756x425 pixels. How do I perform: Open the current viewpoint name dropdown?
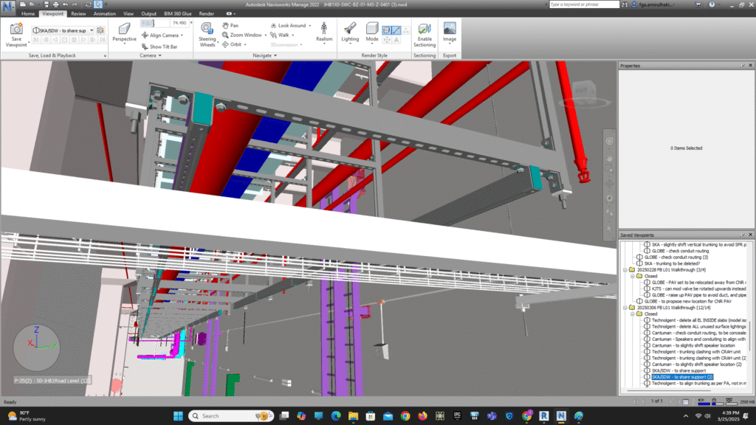click(x=92, y=31)
